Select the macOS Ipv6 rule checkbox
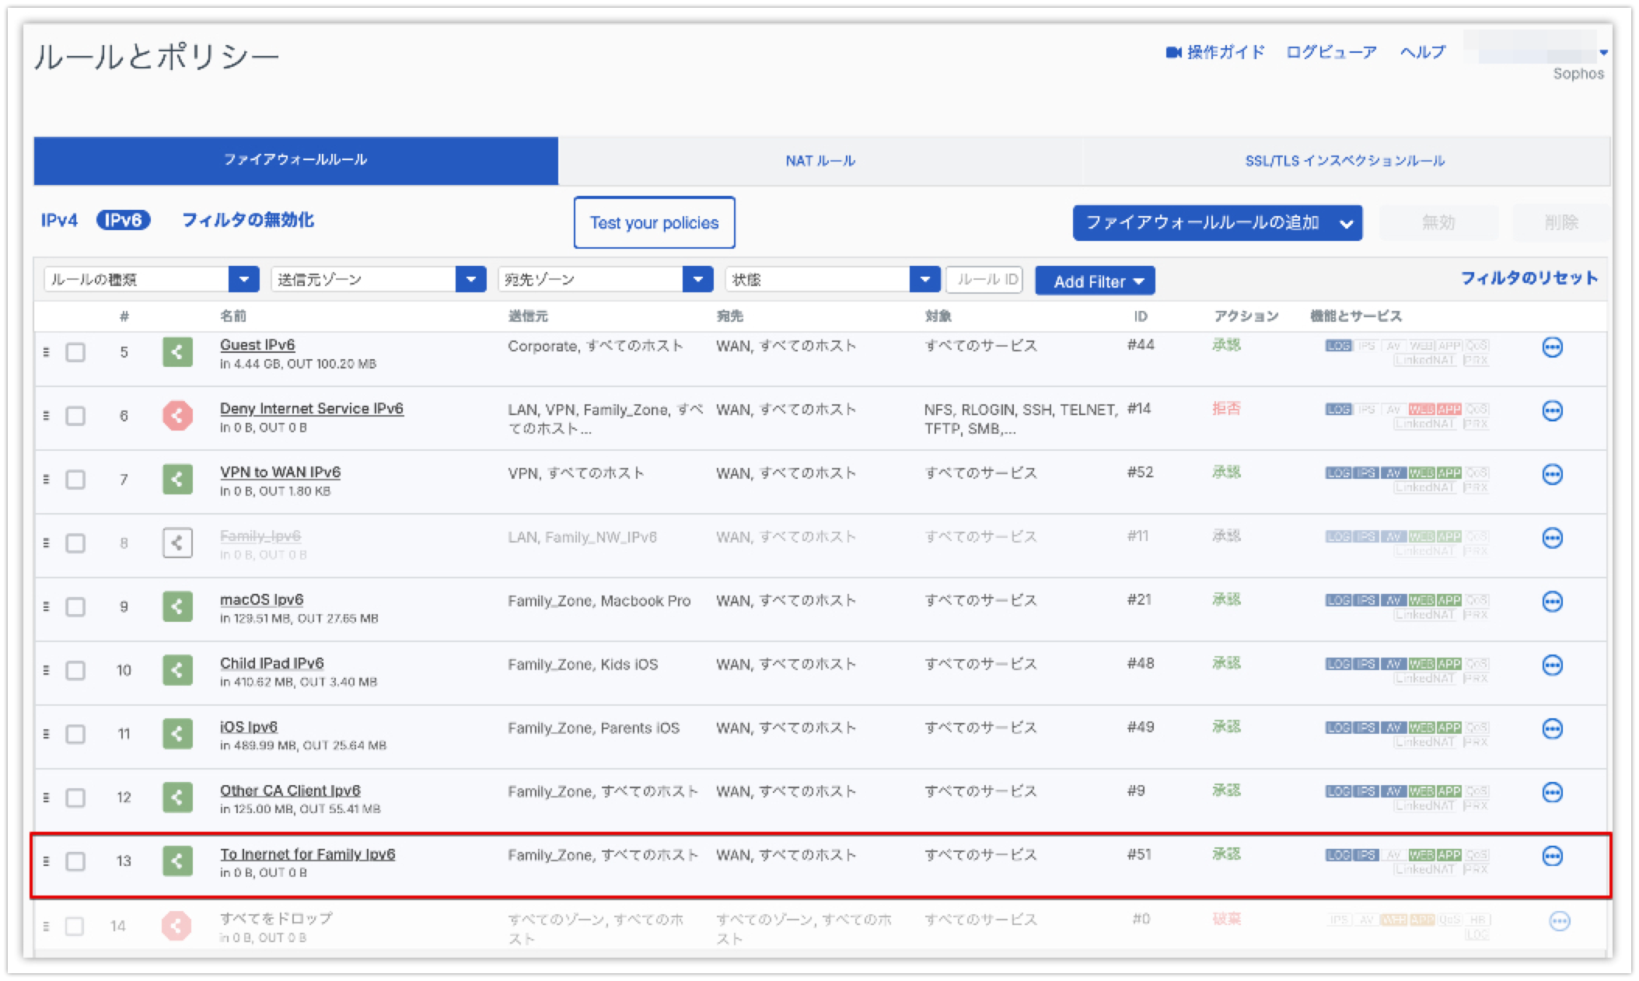1639x981 pixels. point(75,606)
